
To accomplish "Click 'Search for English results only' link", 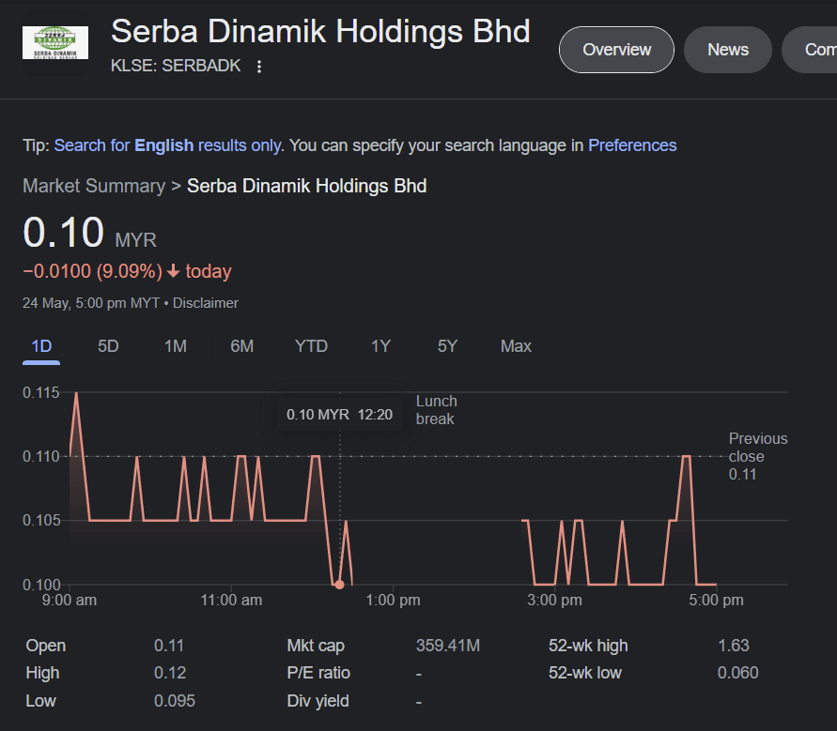I will click(x=168, y=145).
